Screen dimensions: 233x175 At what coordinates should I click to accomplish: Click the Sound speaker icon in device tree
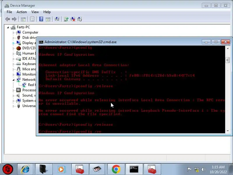(x=18, y=95)
